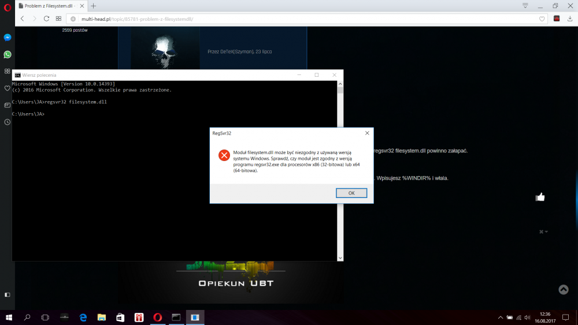This screenshot has width=578, height=325.
Task: Open WhatsApp in the Opera sidebar
Action: coord(7,54)
